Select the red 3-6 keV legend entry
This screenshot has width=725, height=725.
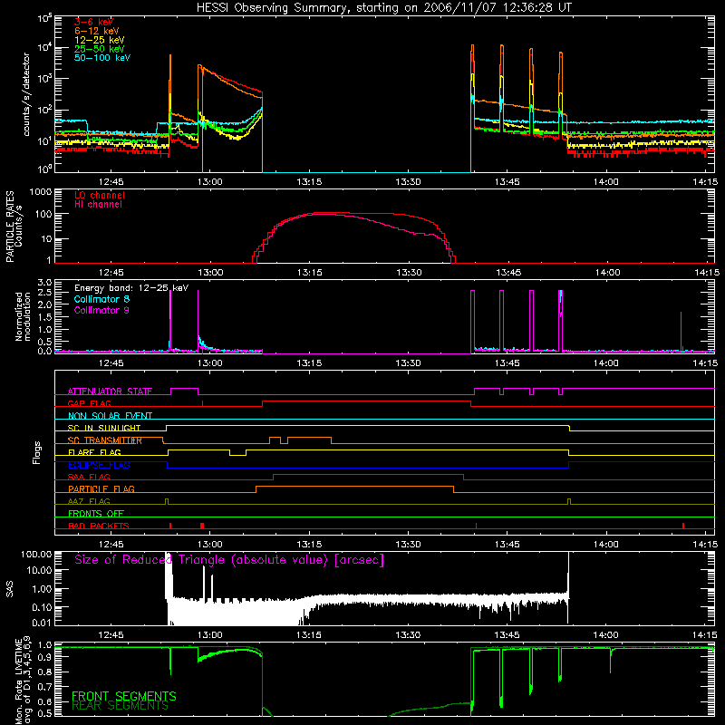pos(94,22)
